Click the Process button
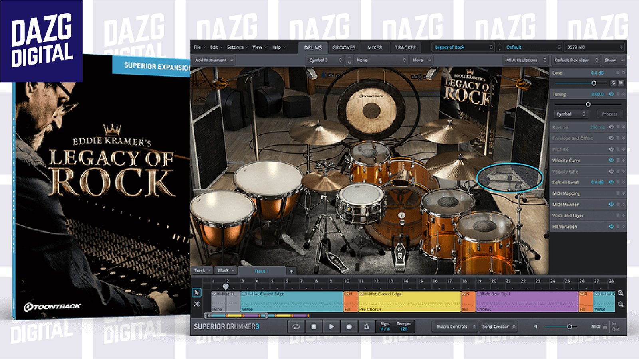639x359 pixels. 609,114
